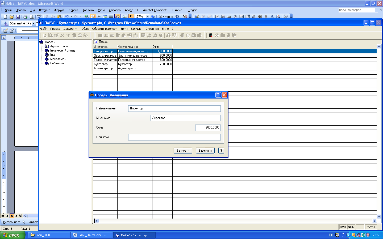Image resolution: width=383 pixels, height=239 pixels.
Task: Click Parus toolbar Filter funnel icon
Action: coord(68,35)
